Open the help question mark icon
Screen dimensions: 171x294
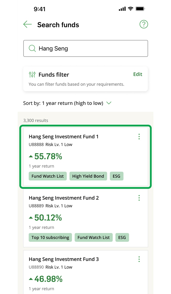(x=144, y=25)
